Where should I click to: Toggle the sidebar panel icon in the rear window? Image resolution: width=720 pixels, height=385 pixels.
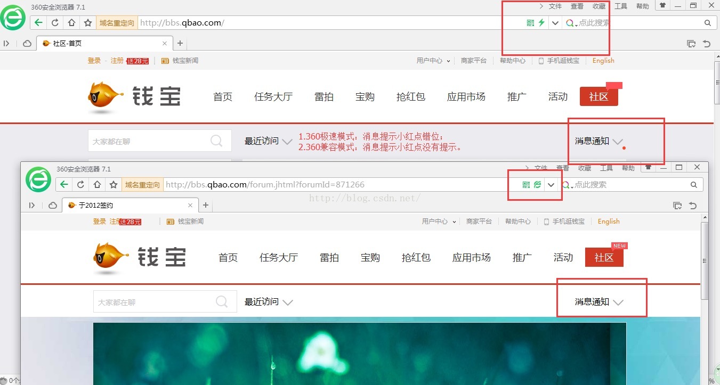pyautogui.click(x=6, y=44)
